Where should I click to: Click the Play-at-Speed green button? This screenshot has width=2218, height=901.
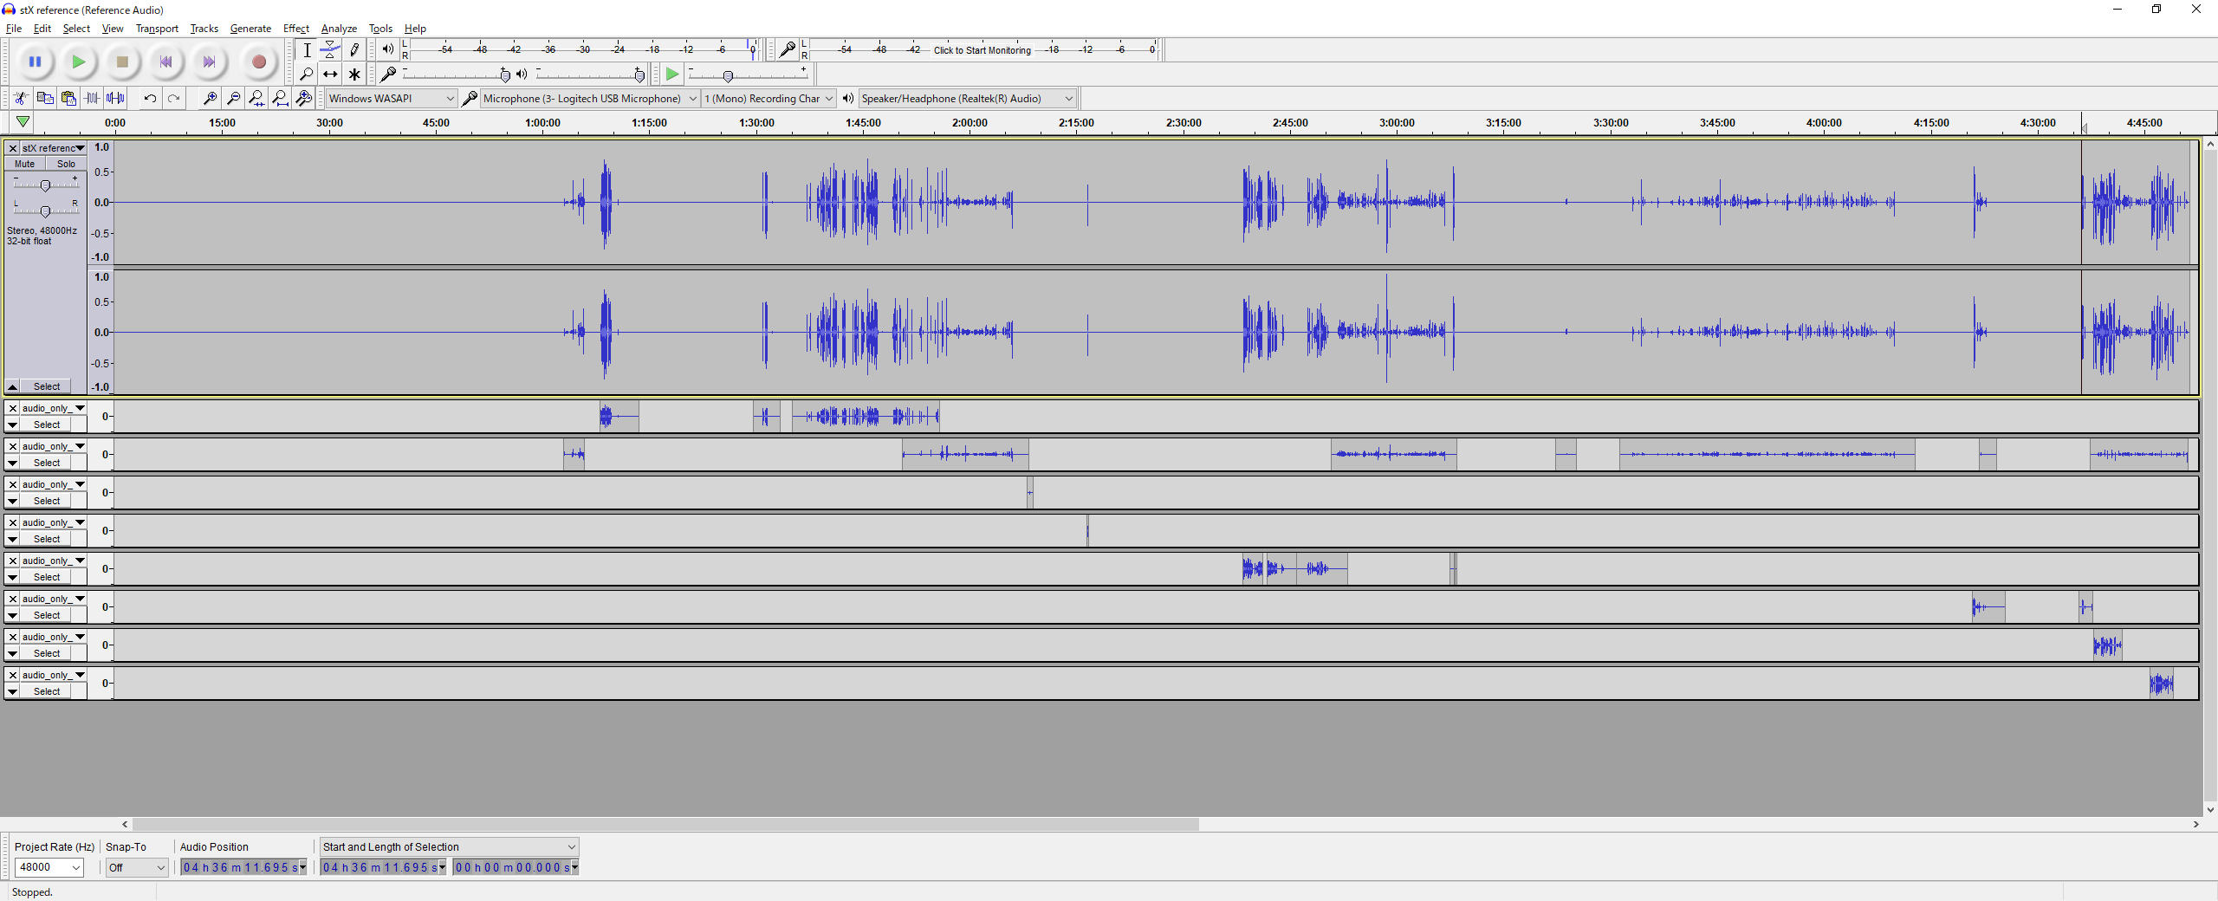pos(672,75)
